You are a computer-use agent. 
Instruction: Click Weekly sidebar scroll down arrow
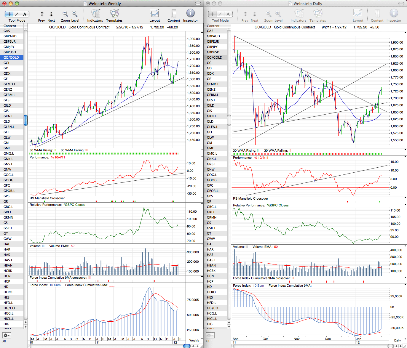[25, 327]
